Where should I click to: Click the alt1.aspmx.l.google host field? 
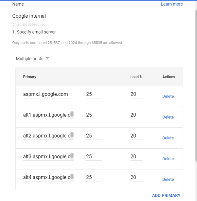coord(46,115)
